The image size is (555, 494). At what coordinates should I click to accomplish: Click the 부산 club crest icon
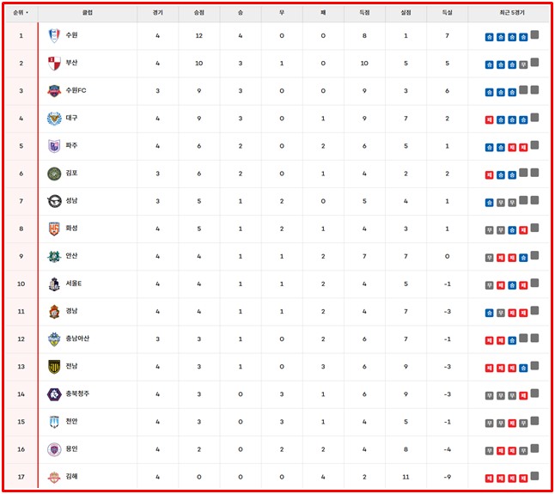pos(54,63)
